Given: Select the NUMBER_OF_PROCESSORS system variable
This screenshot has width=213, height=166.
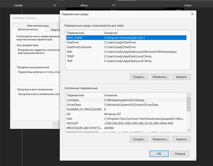Looking at the screenshot, I should [x=126, y=110].
